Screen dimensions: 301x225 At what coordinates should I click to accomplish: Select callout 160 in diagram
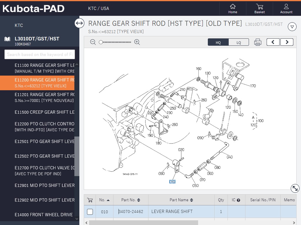pos(198,69)
